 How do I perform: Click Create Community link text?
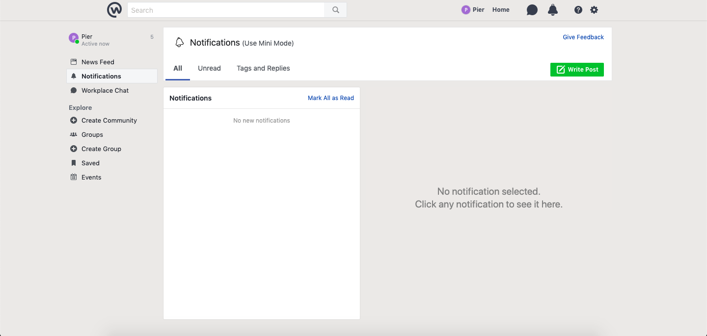(109, 120)
